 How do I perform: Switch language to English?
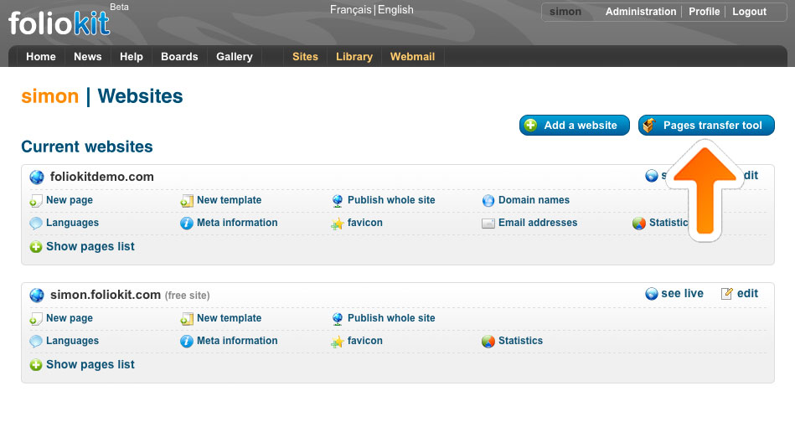pos(395,9)
